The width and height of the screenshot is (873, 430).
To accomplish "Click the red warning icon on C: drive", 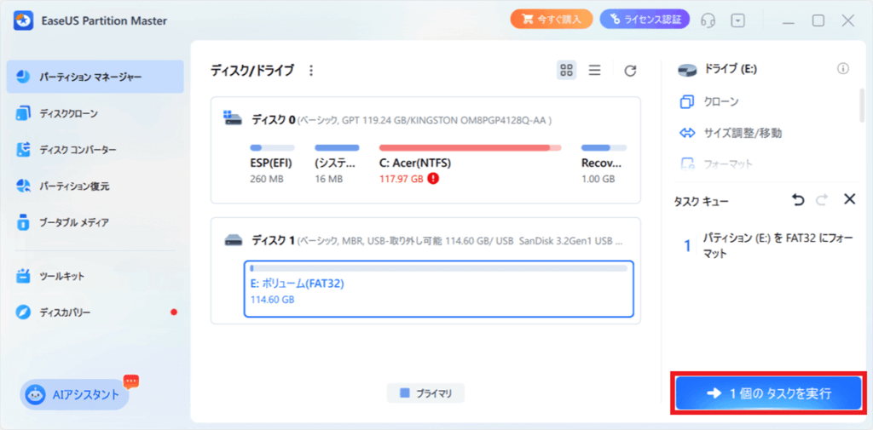I will click(434, 179).
